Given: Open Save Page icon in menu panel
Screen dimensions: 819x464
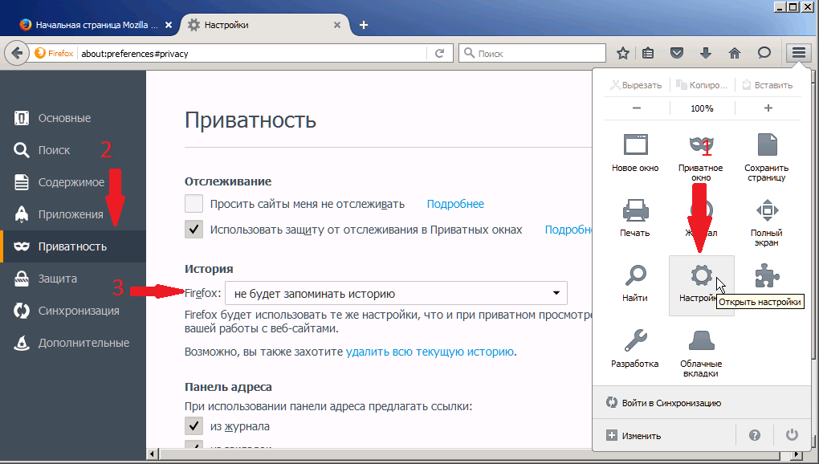Looking at the screenshot, I should [x=767, y=146].
